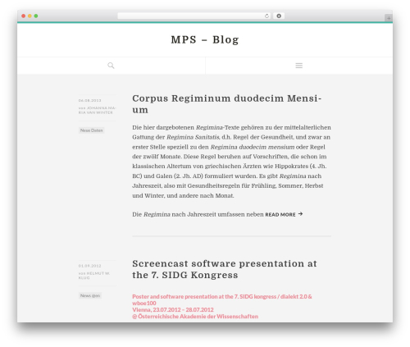Click the arrow icon after READ MORE

(300, 214)
